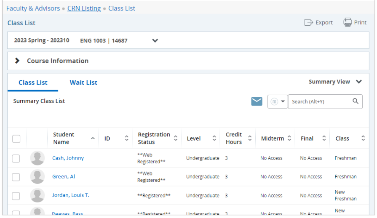
Task: Click the 'Summary Class List' heading
Action: 39,101
